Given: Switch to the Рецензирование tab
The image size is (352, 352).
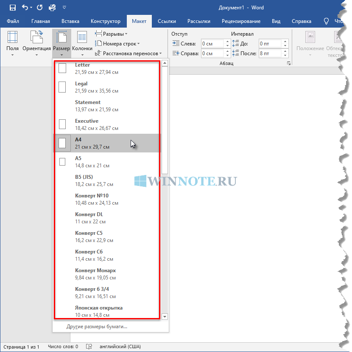Looking at the screenshot, I should click(x=241, y=21).
